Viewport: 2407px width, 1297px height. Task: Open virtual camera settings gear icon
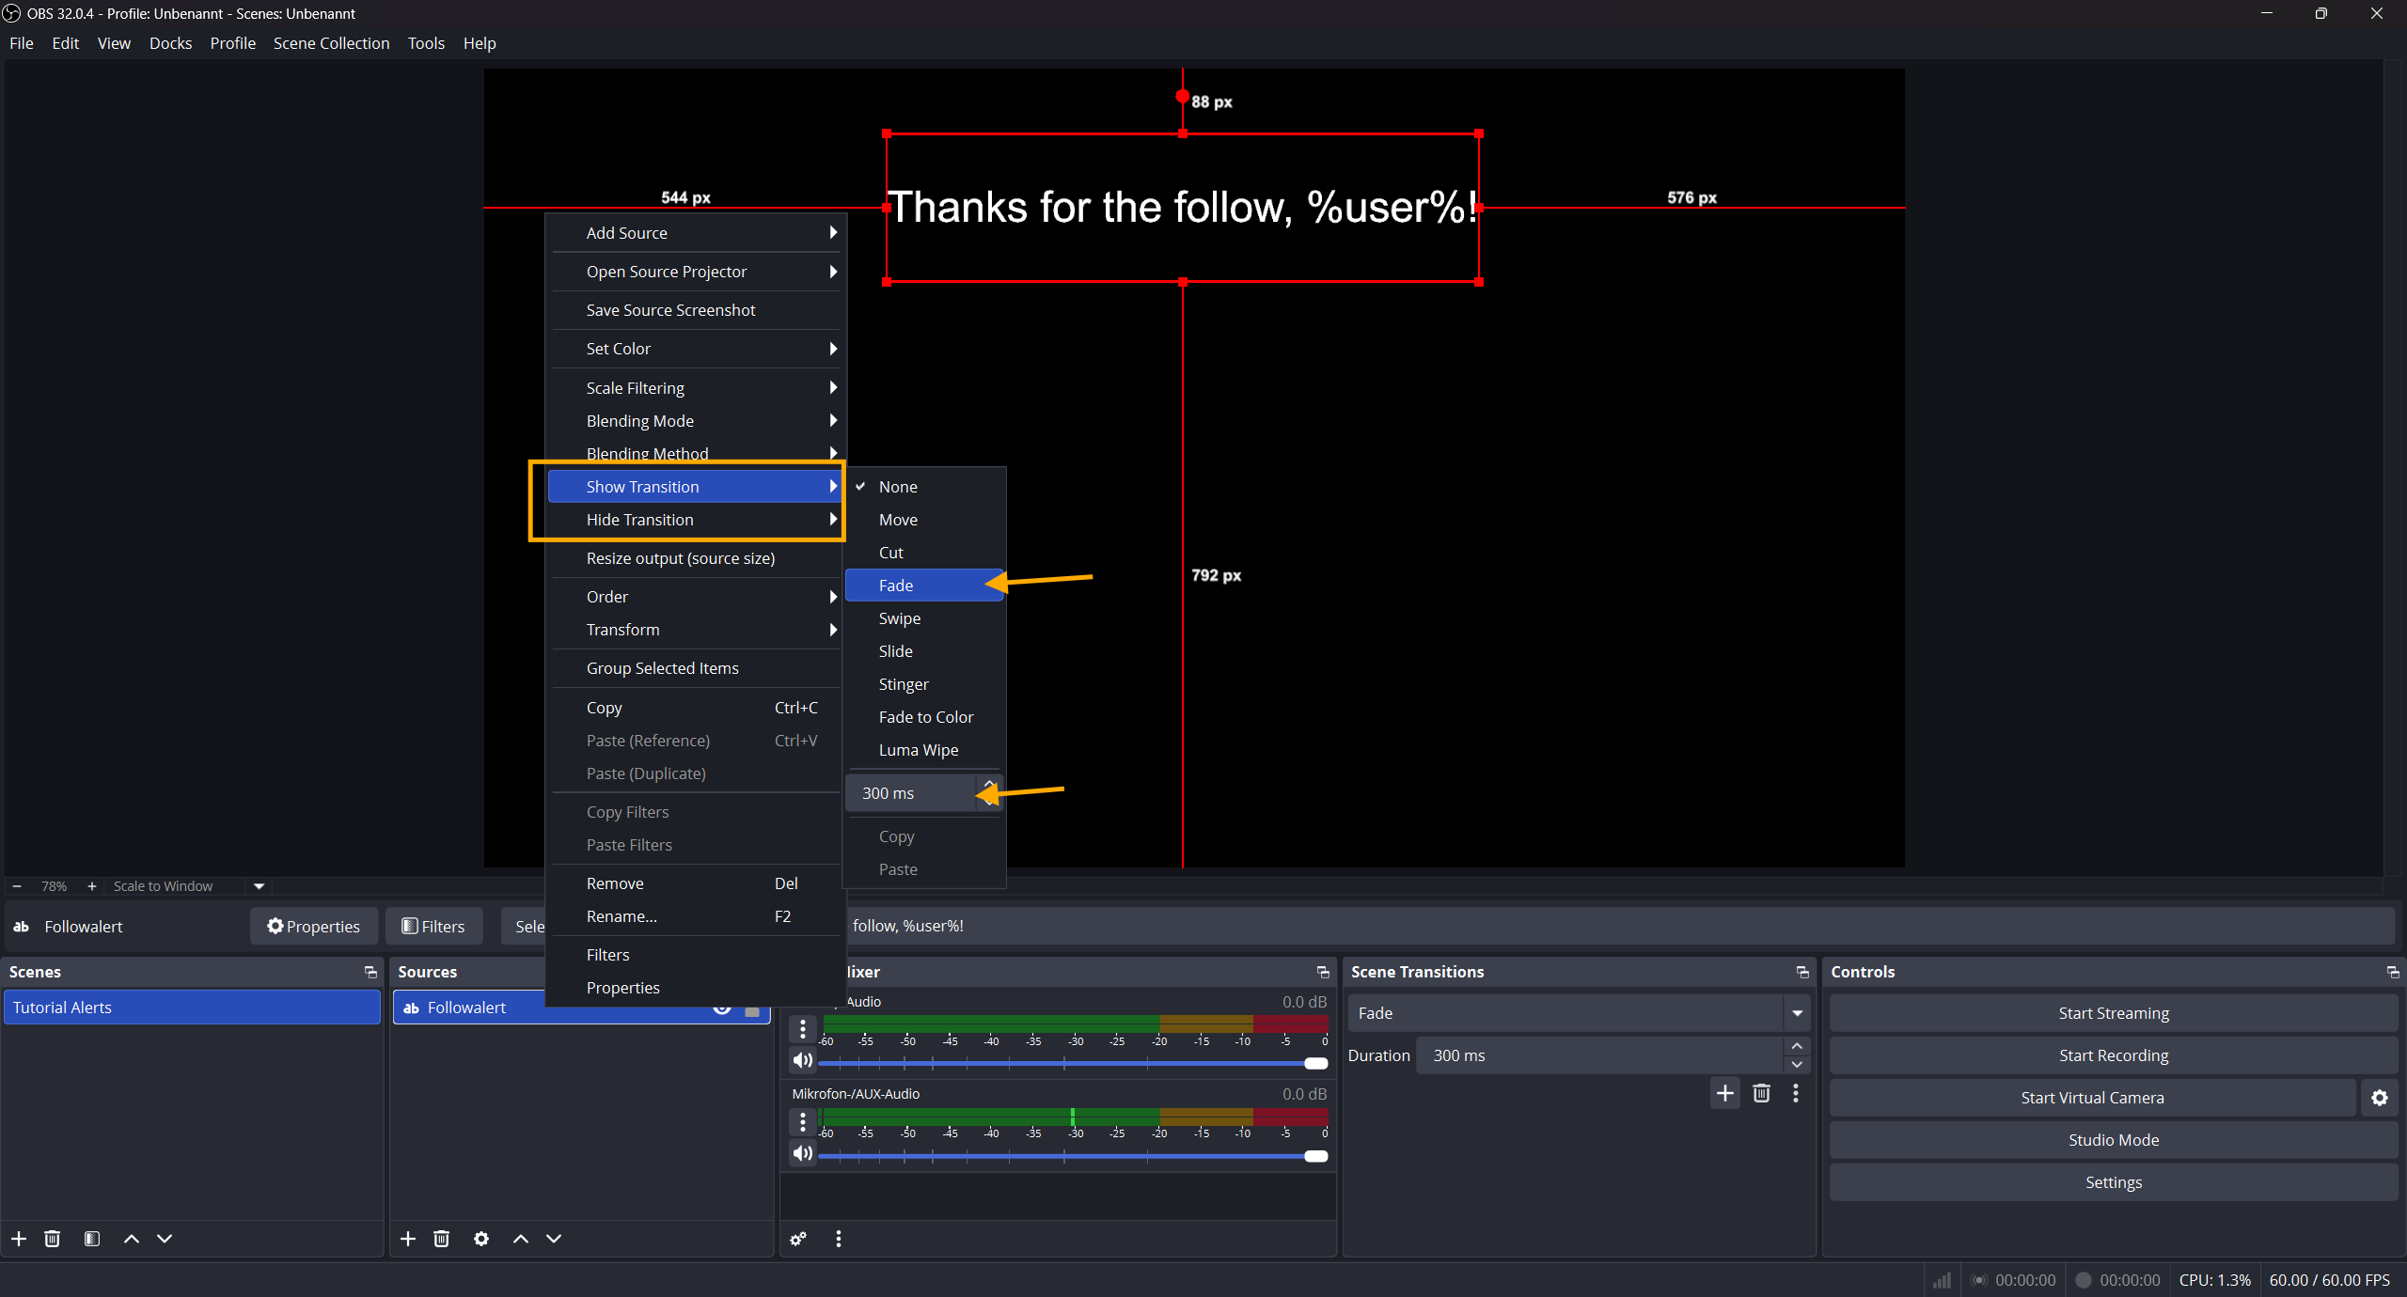(x=2379, y=1098)
